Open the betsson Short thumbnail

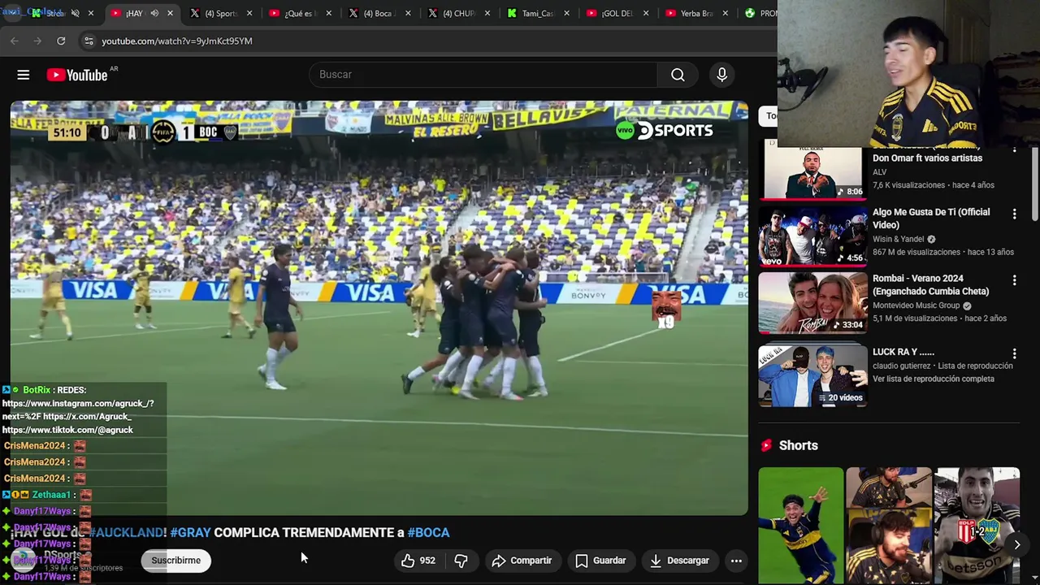(x=977, y=525)
